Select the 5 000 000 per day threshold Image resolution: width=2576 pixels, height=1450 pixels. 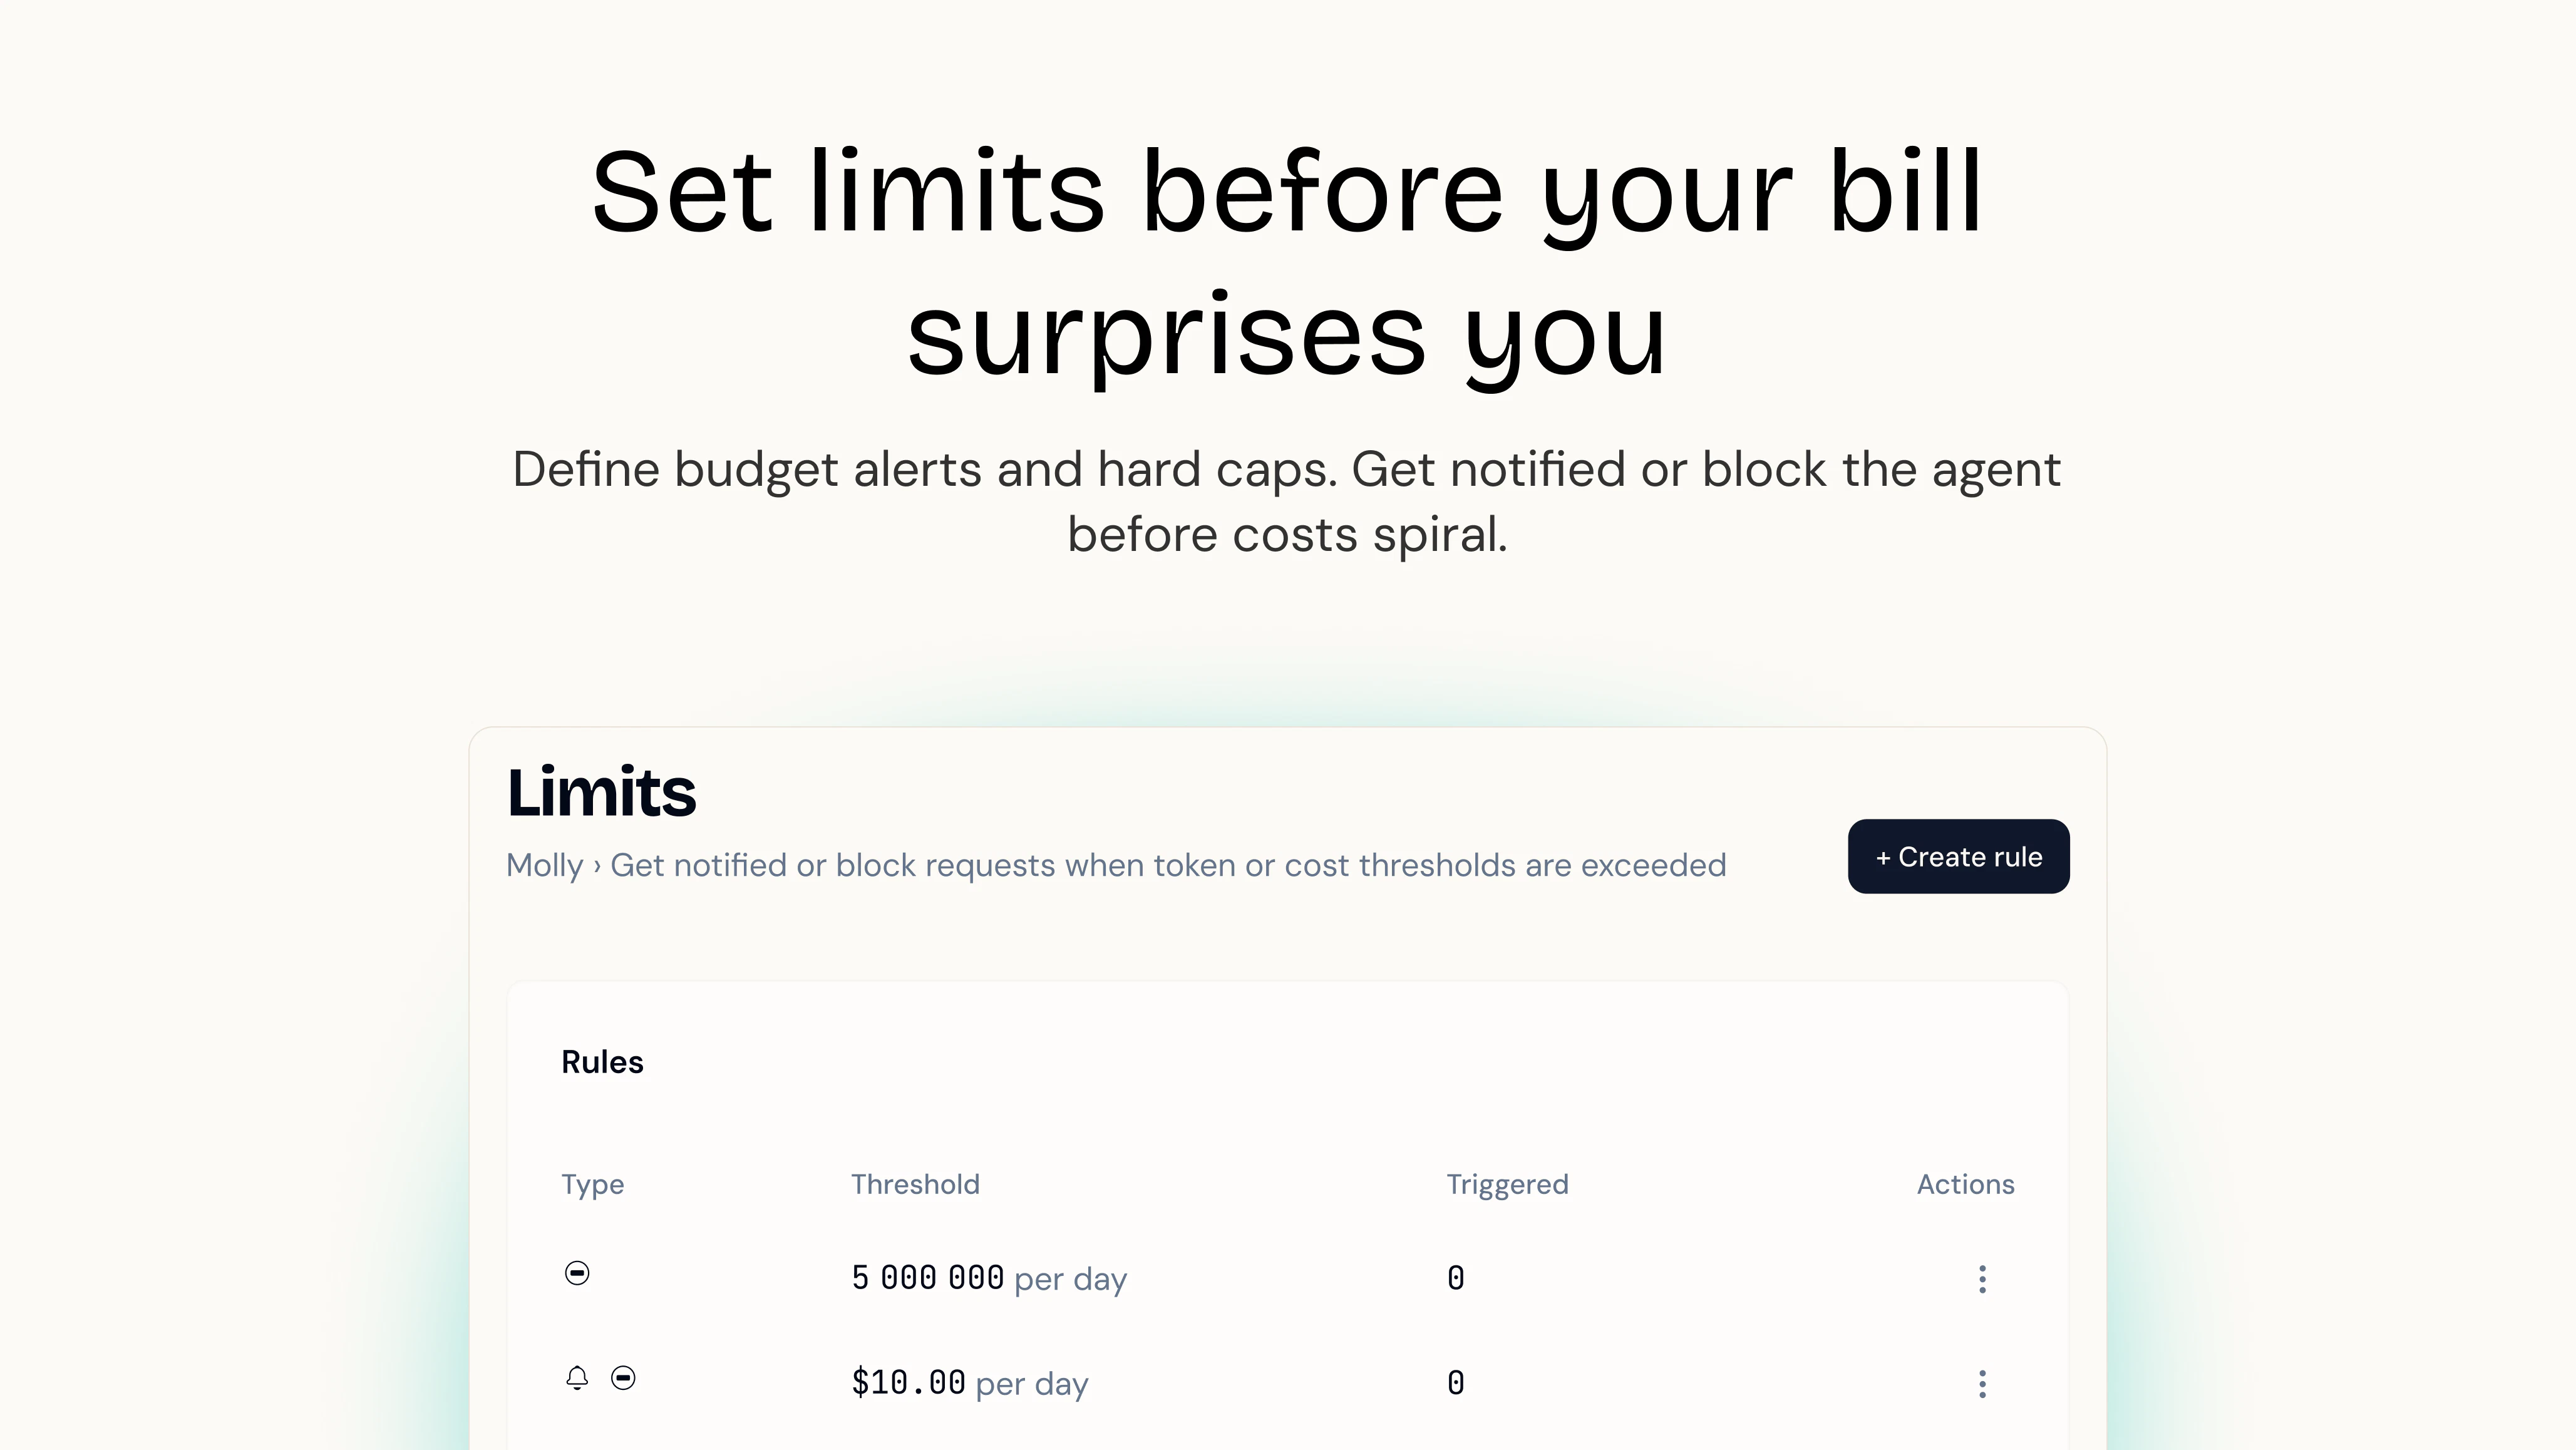(x=989, y=1279)
